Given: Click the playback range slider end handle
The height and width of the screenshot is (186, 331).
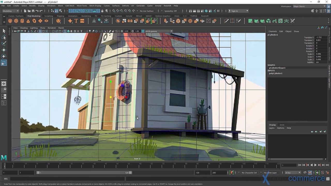Looking at the screenshot, I should (130, 173).
